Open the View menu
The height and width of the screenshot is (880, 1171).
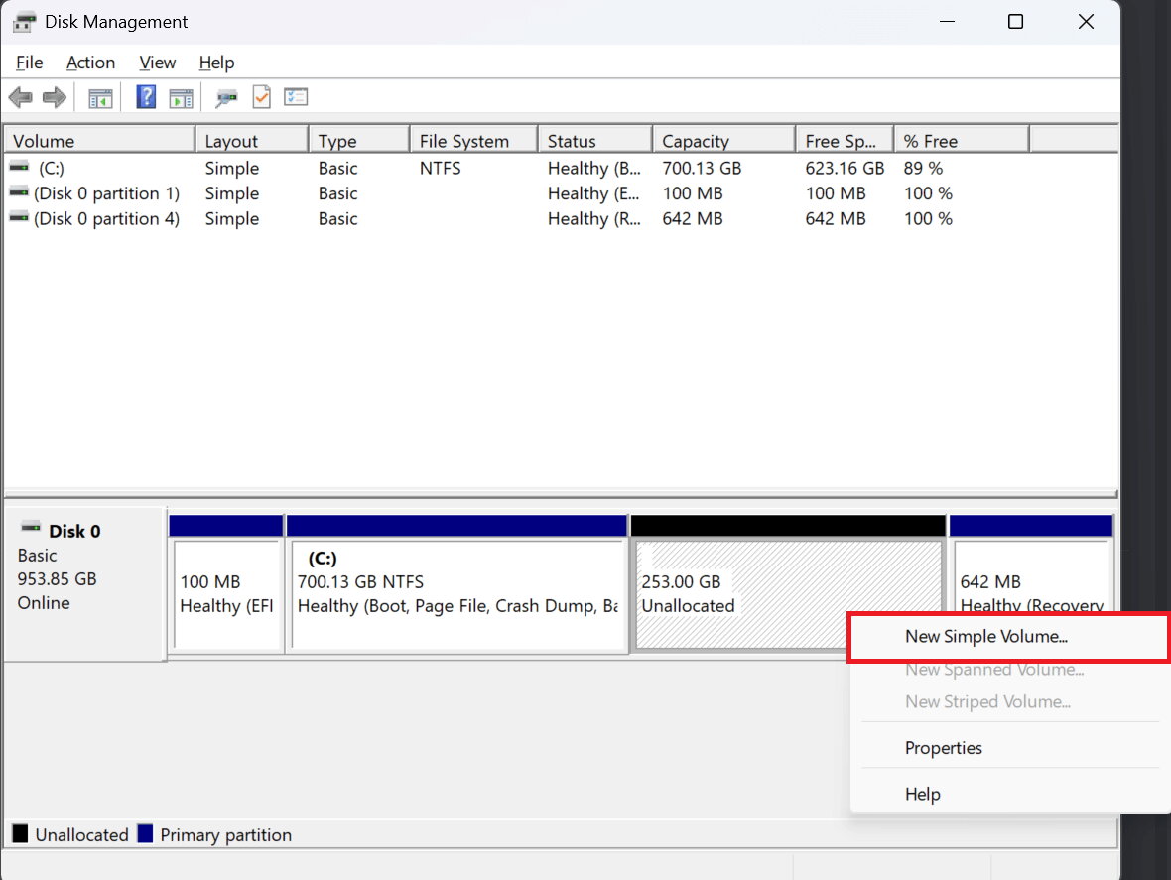[157, 63]
